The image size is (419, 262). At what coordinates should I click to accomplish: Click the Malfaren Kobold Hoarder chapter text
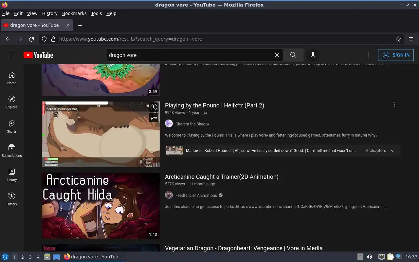271,151
